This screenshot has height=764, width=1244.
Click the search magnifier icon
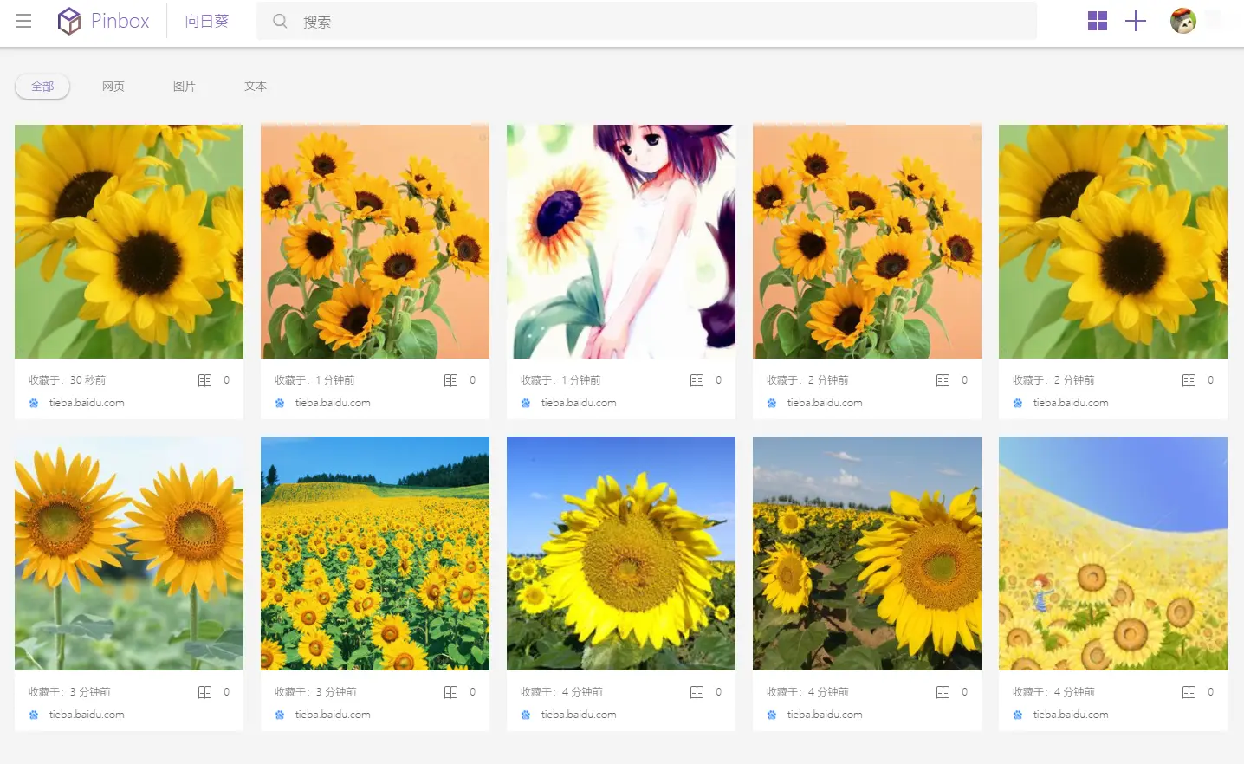(x=280, y=21)
